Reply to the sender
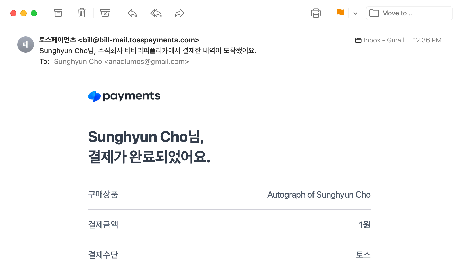 [x=132, y=13]
